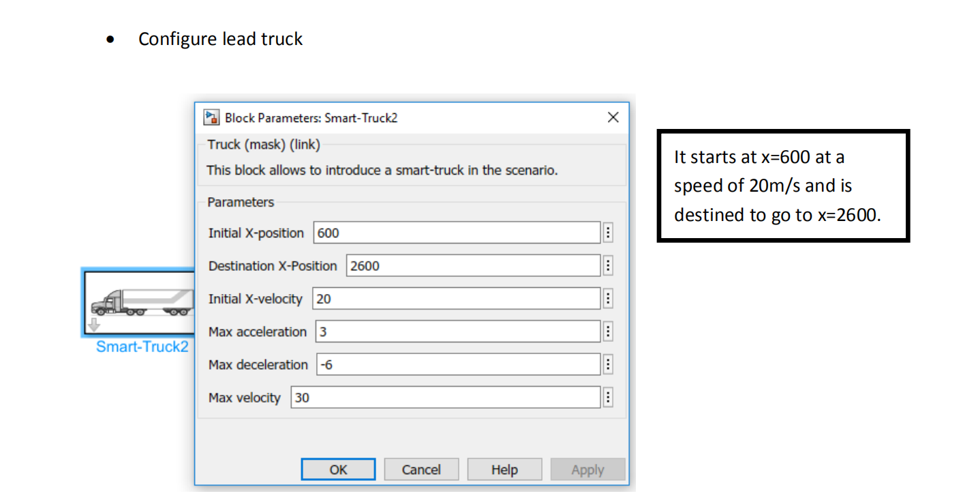This screenshot has height=498, width=963.
Task: Open options menu beside Initial X-position
Action: click(608, 233)
